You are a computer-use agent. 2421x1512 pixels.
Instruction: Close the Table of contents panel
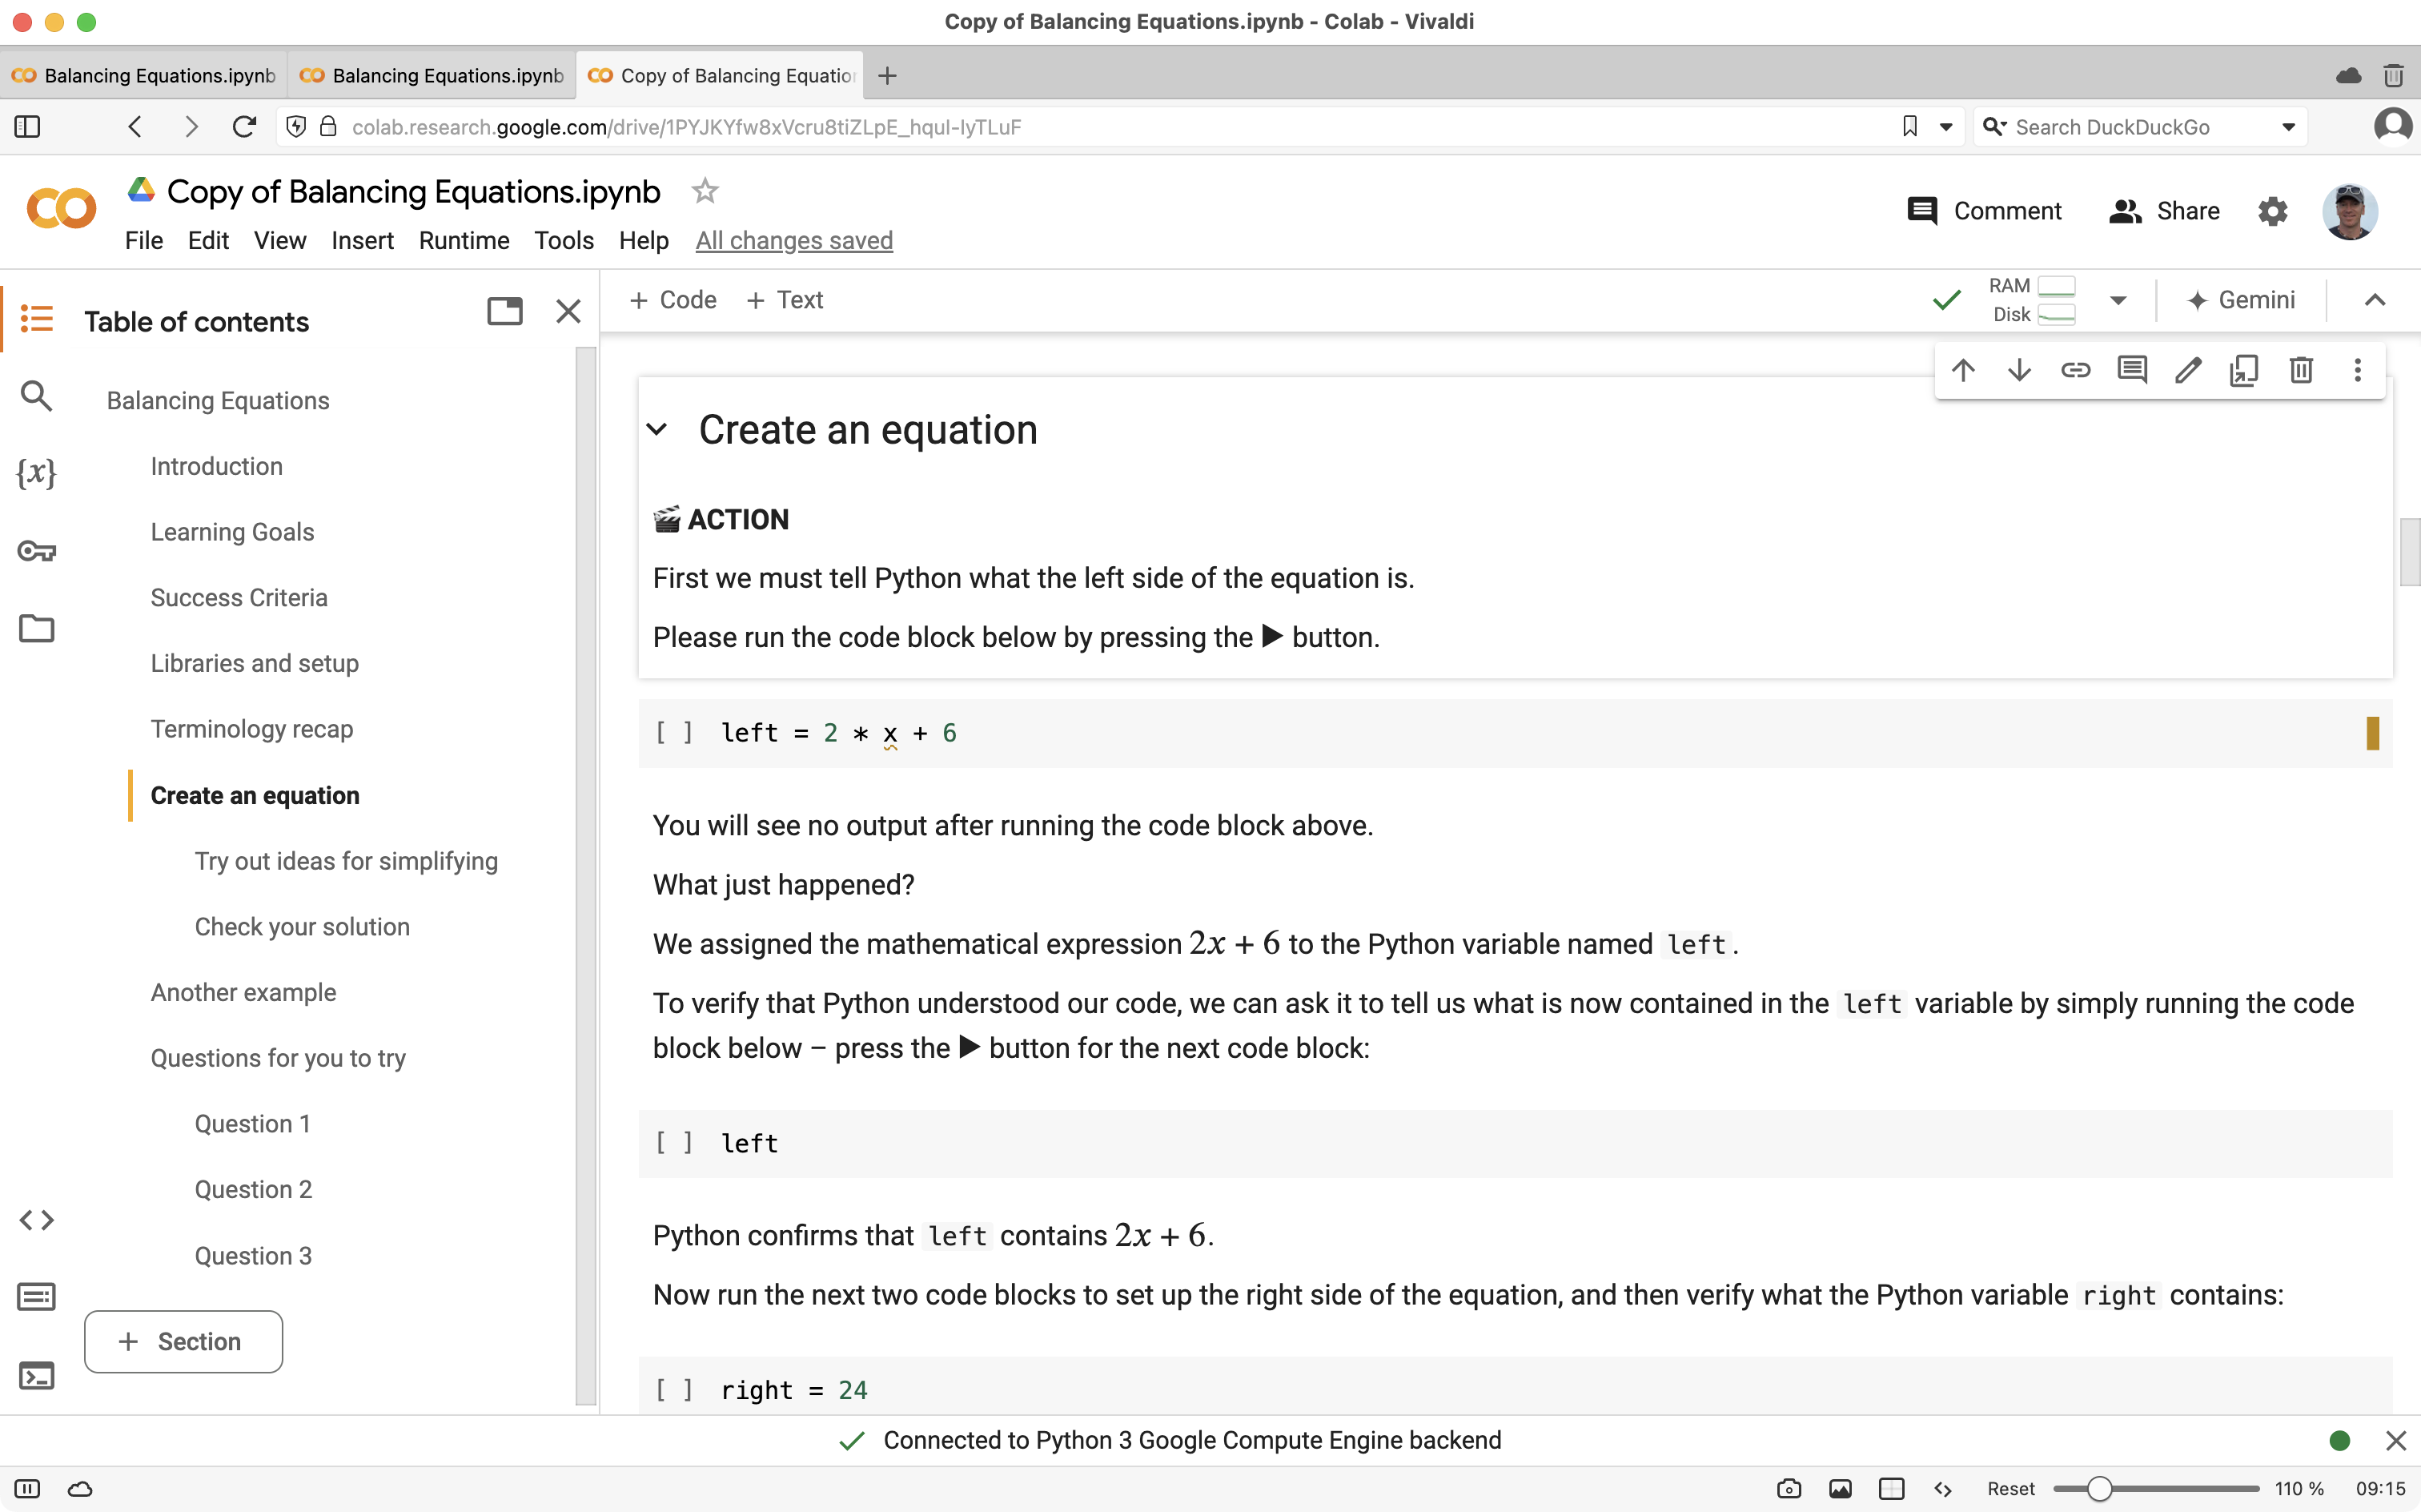(x=568, y=311)
